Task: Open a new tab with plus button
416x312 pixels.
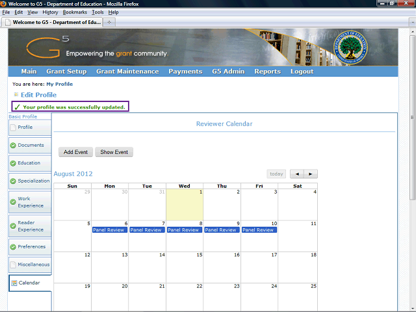Action: pyautogui.click(x=109, y=22)
